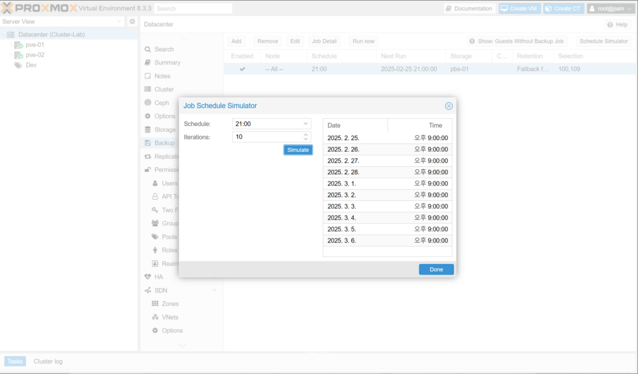This screenshot has height=374, width=638.
Task: Click the Server View gear settings icon
Action: point(132,22)
